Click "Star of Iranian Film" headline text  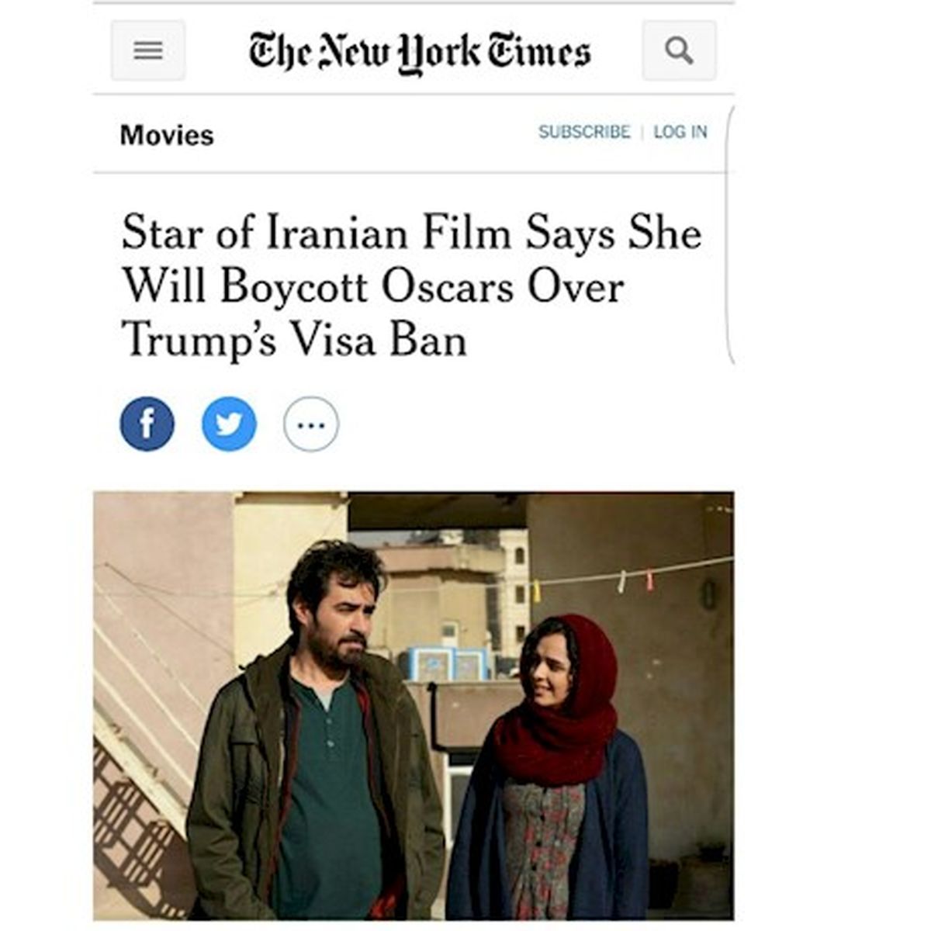(x=317, y=233)
